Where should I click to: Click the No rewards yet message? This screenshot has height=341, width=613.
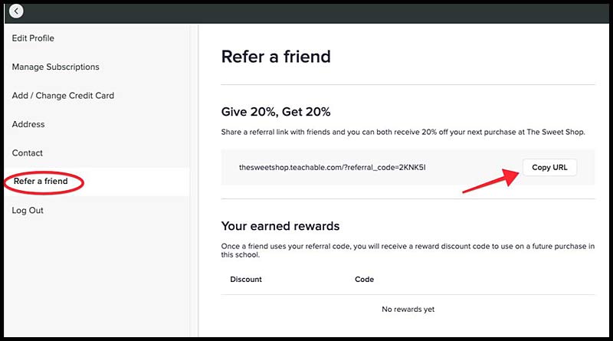tap(408, 310)
